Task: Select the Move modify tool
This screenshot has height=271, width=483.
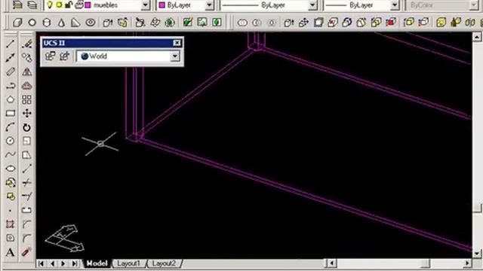Action: 27,114
